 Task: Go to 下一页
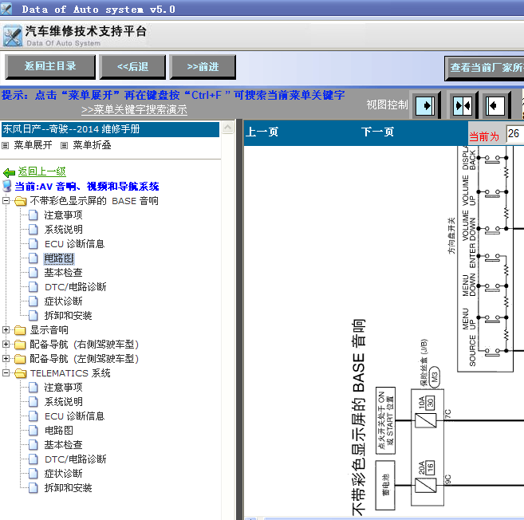coord(377,132)
